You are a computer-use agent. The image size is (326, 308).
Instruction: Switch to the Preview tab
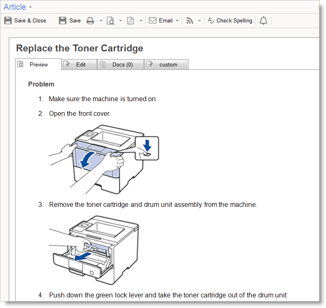coord(38,64)
